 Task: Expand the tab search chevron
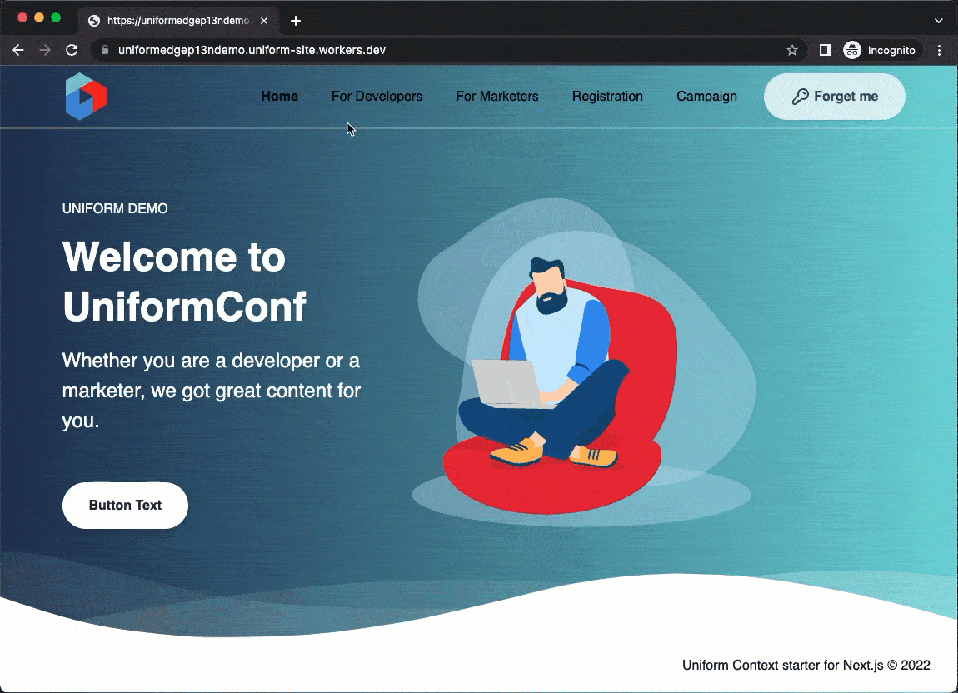(x=939, y=21)
